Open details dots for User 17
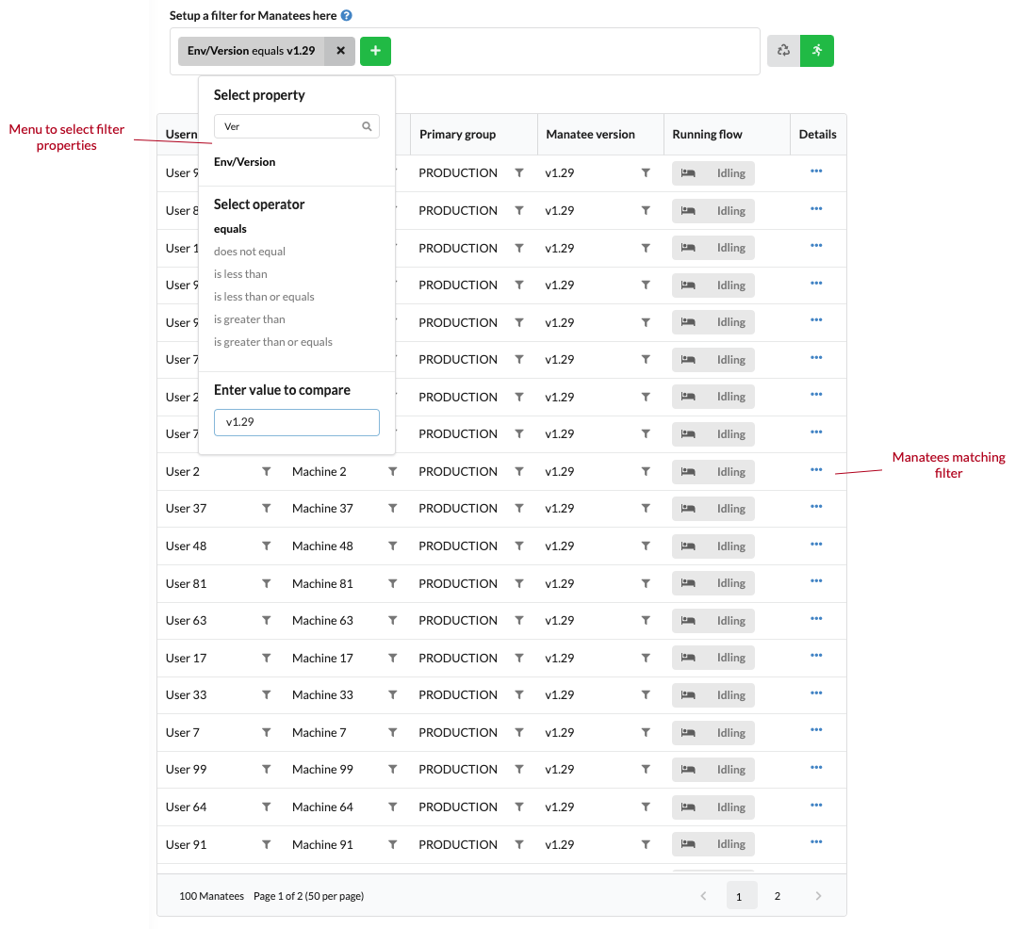This screenshot has width=1016, height=929. [816, 656]
